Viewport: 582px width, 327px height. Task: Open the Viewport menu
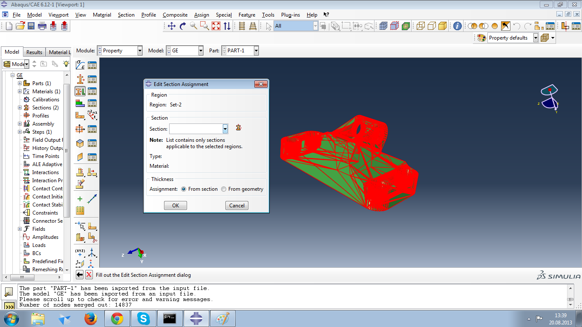(x=58, y=14)
